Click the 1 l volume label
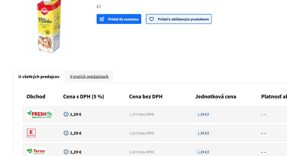Viewport: 287px width, 156px height. pos(99,7)
